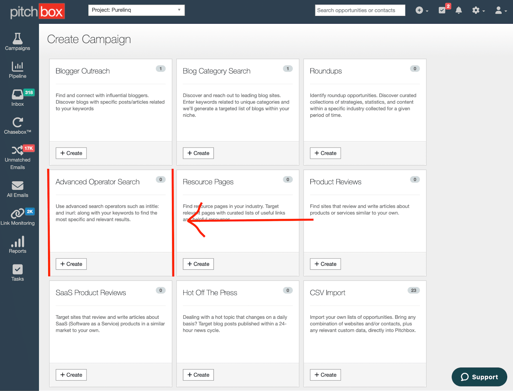Open Chasebox from the sidebar
The height and width of the screenshot is (391, 513).
coord(18,123)
